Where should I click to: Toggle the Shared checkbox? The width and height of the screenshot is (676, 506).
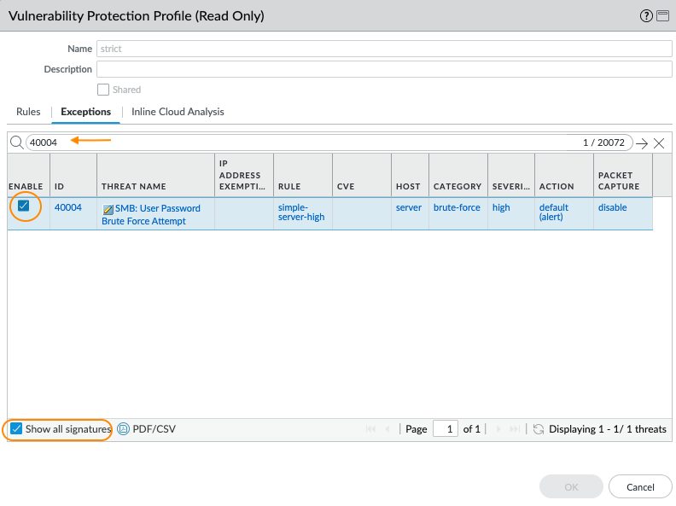click(x=103, y=90)
